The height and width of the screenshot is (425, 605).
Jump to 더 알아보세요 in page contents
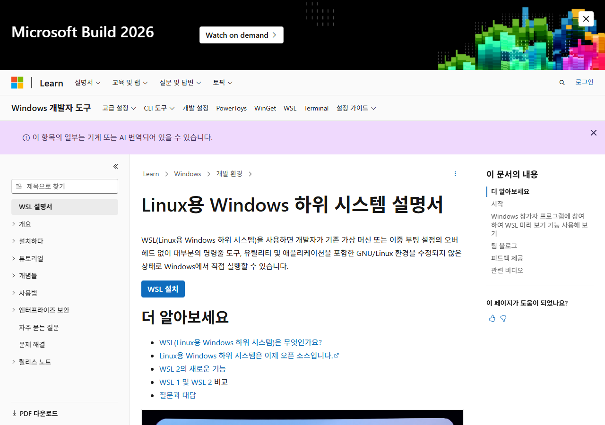point(510,192)
